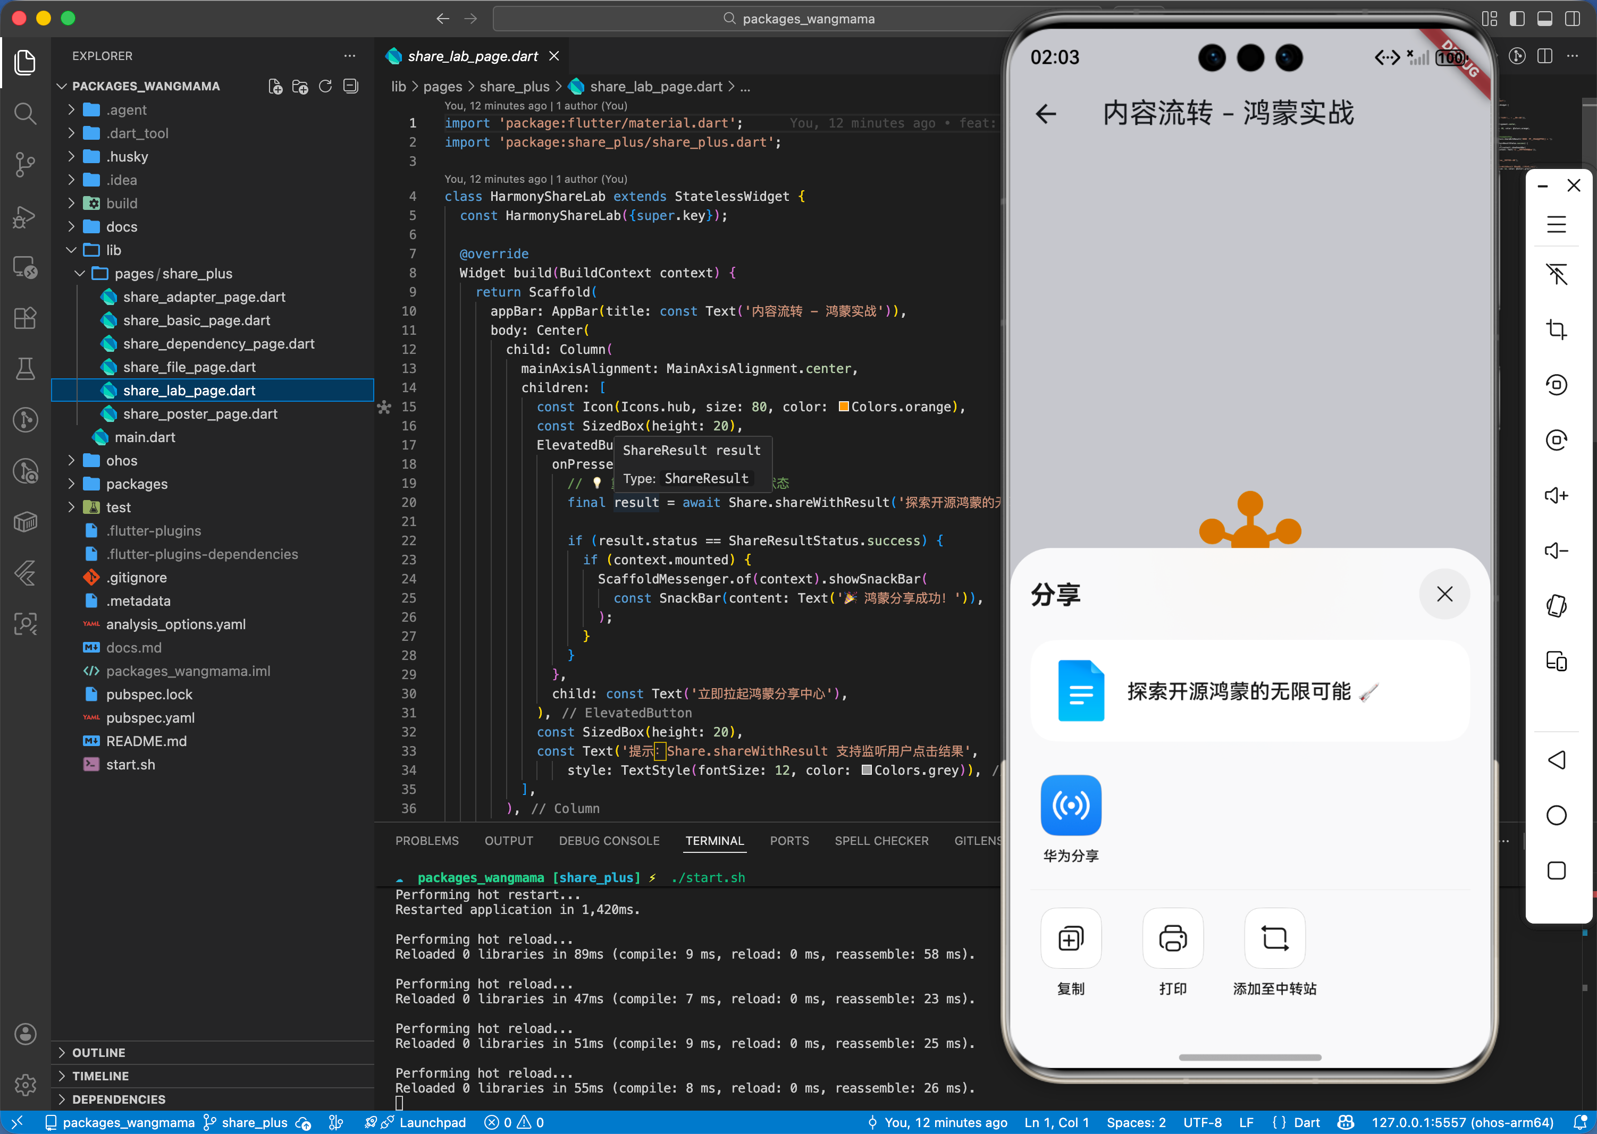Open the Source Control view
Screen dimensions: 1597x1134
[25, 165]
